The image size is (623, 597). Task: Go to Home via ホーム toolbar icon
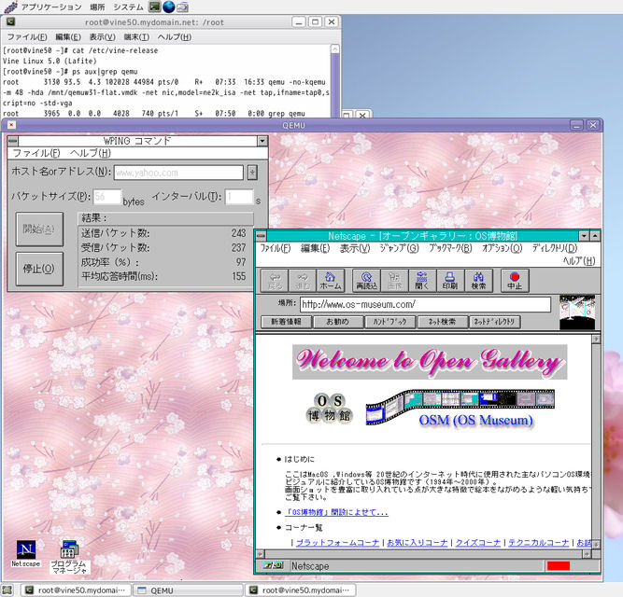[330, 281]
